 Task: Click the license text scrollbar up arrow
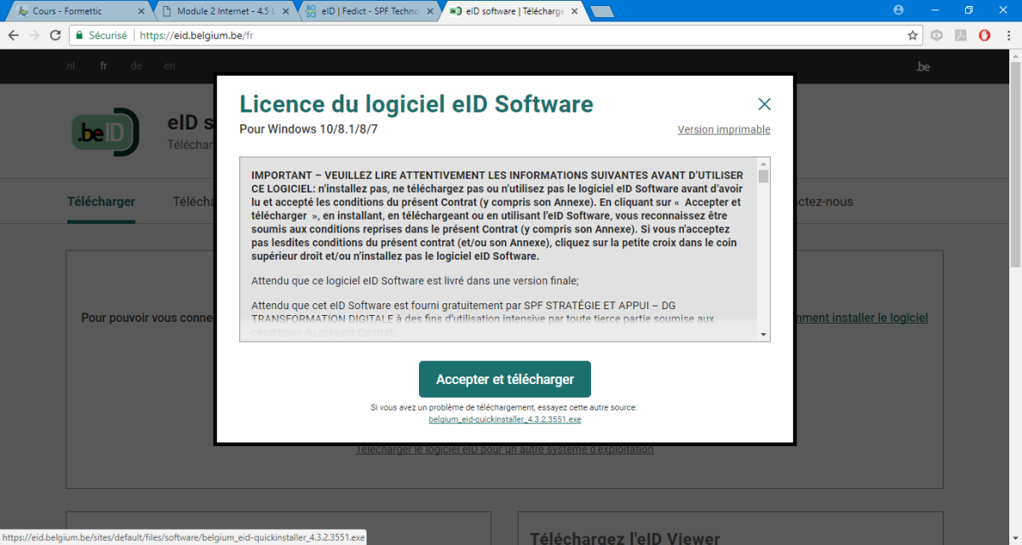(x=763, y=163)
